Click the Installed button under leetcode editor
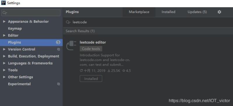233x106 pixels. 91,79
